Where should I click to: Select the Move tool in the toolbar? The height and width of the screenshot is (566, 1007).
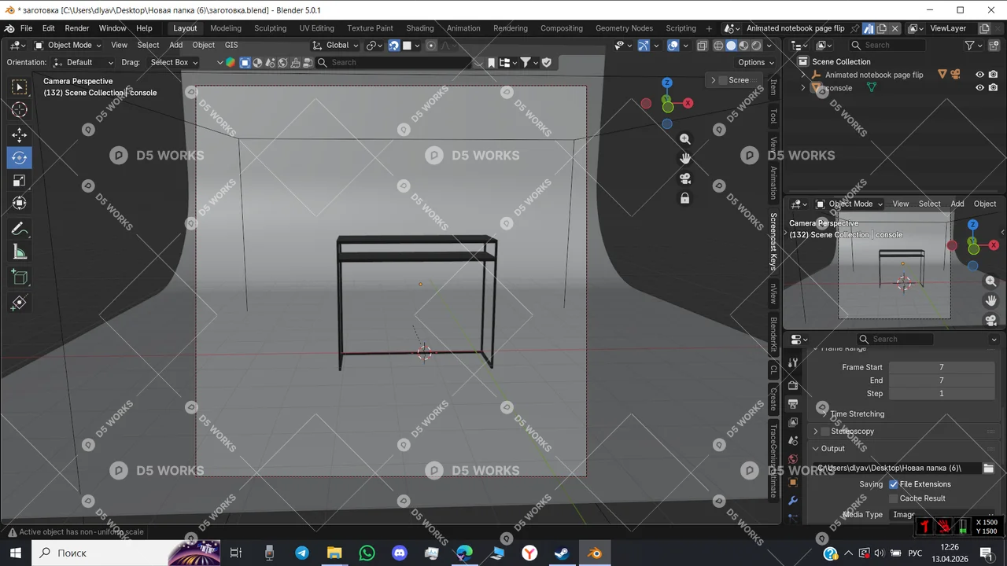click(19, 134)
